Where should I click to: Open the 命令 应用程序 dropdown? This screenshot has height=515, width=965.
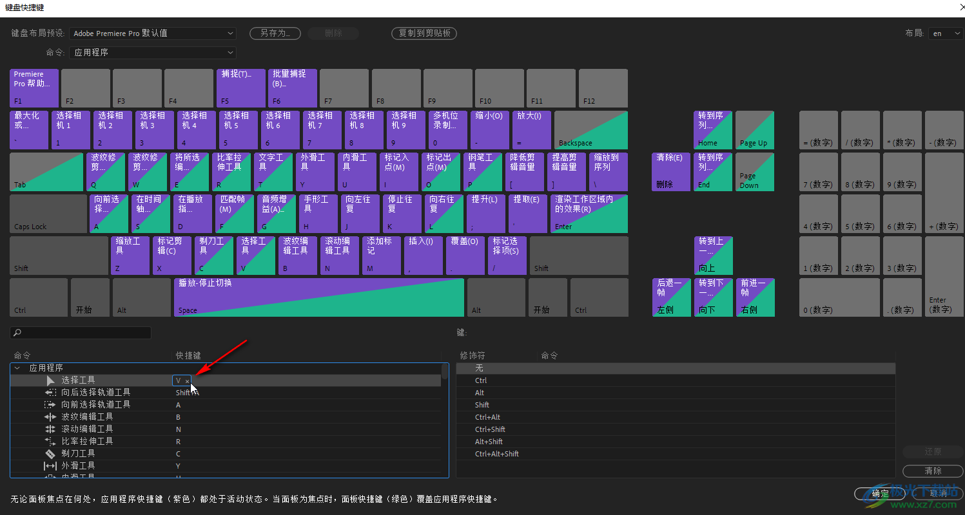tap(153, 53)
